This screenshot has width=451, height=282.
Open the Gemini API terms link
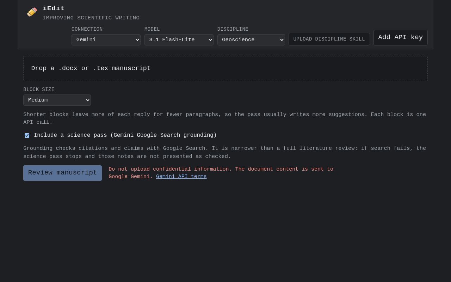point(181,177)
